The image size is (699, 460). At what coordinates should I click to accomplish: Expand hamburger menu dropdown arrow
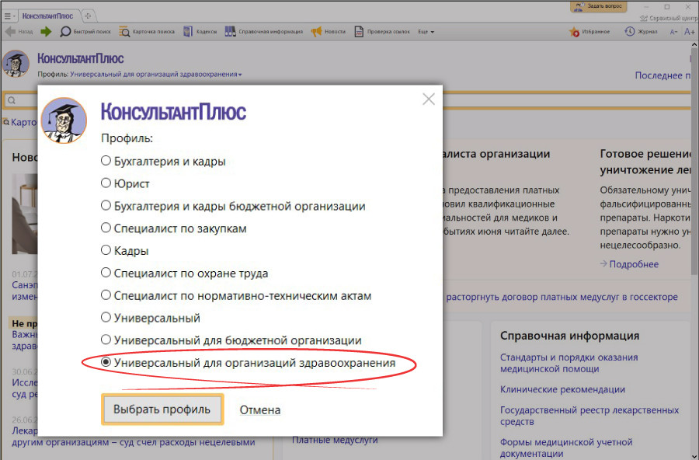point(14,16)
